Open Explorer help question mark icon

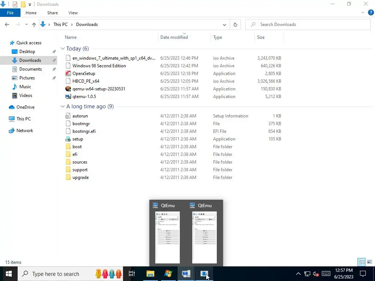click(371, 13)
